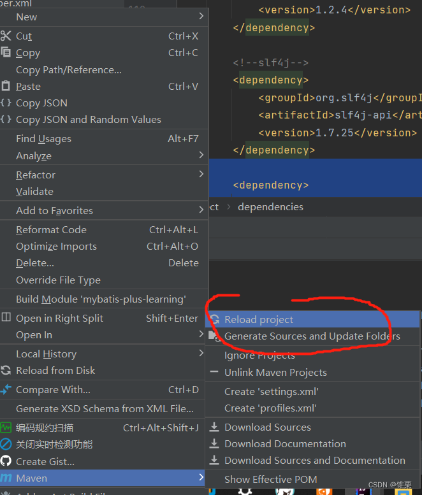The width and height of the screenshot is (422, 495).
Task: Click the Compare With arrows icon
Action: pyautogui.click(x=6, y=389)
